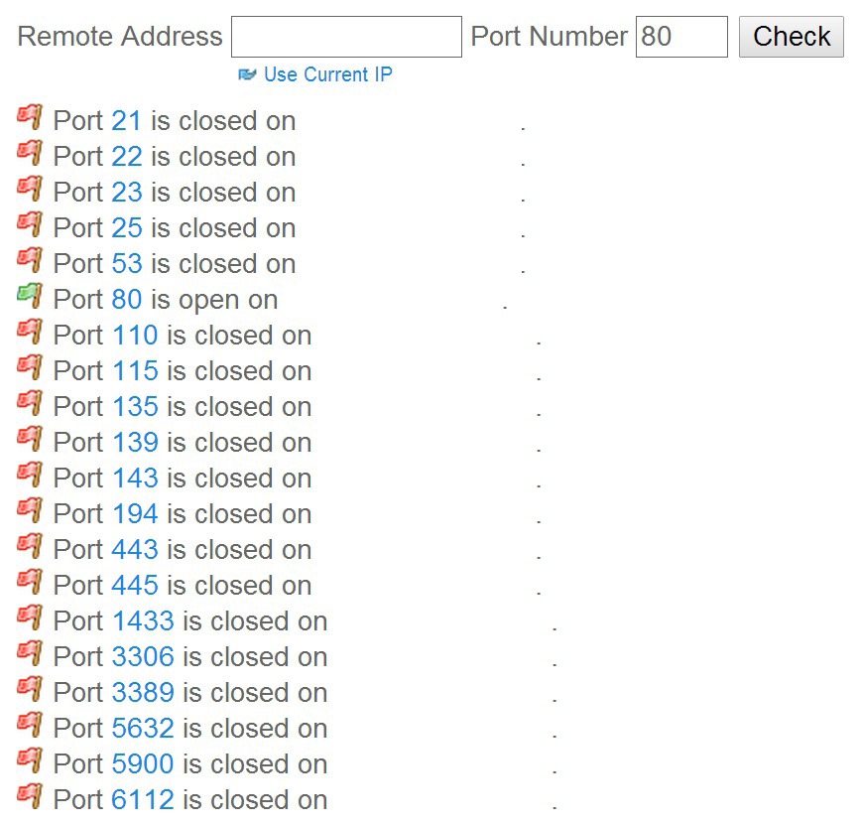The image size is (860, 824).
Task: Click the red flag beside Port 3389
Action: point(30,688)
